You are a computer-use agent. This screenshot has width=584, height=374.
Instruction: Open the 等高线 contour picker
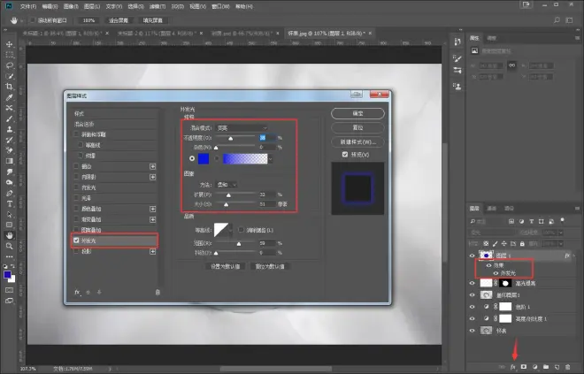[x=223, y=230]
